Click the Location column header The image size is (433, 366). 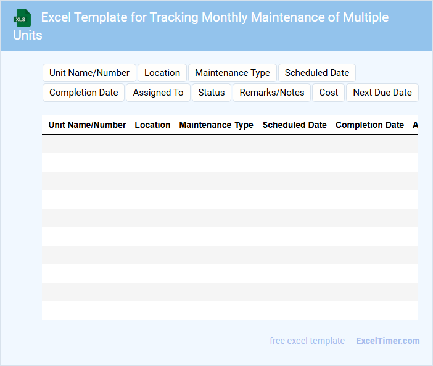tap(152, 125)
